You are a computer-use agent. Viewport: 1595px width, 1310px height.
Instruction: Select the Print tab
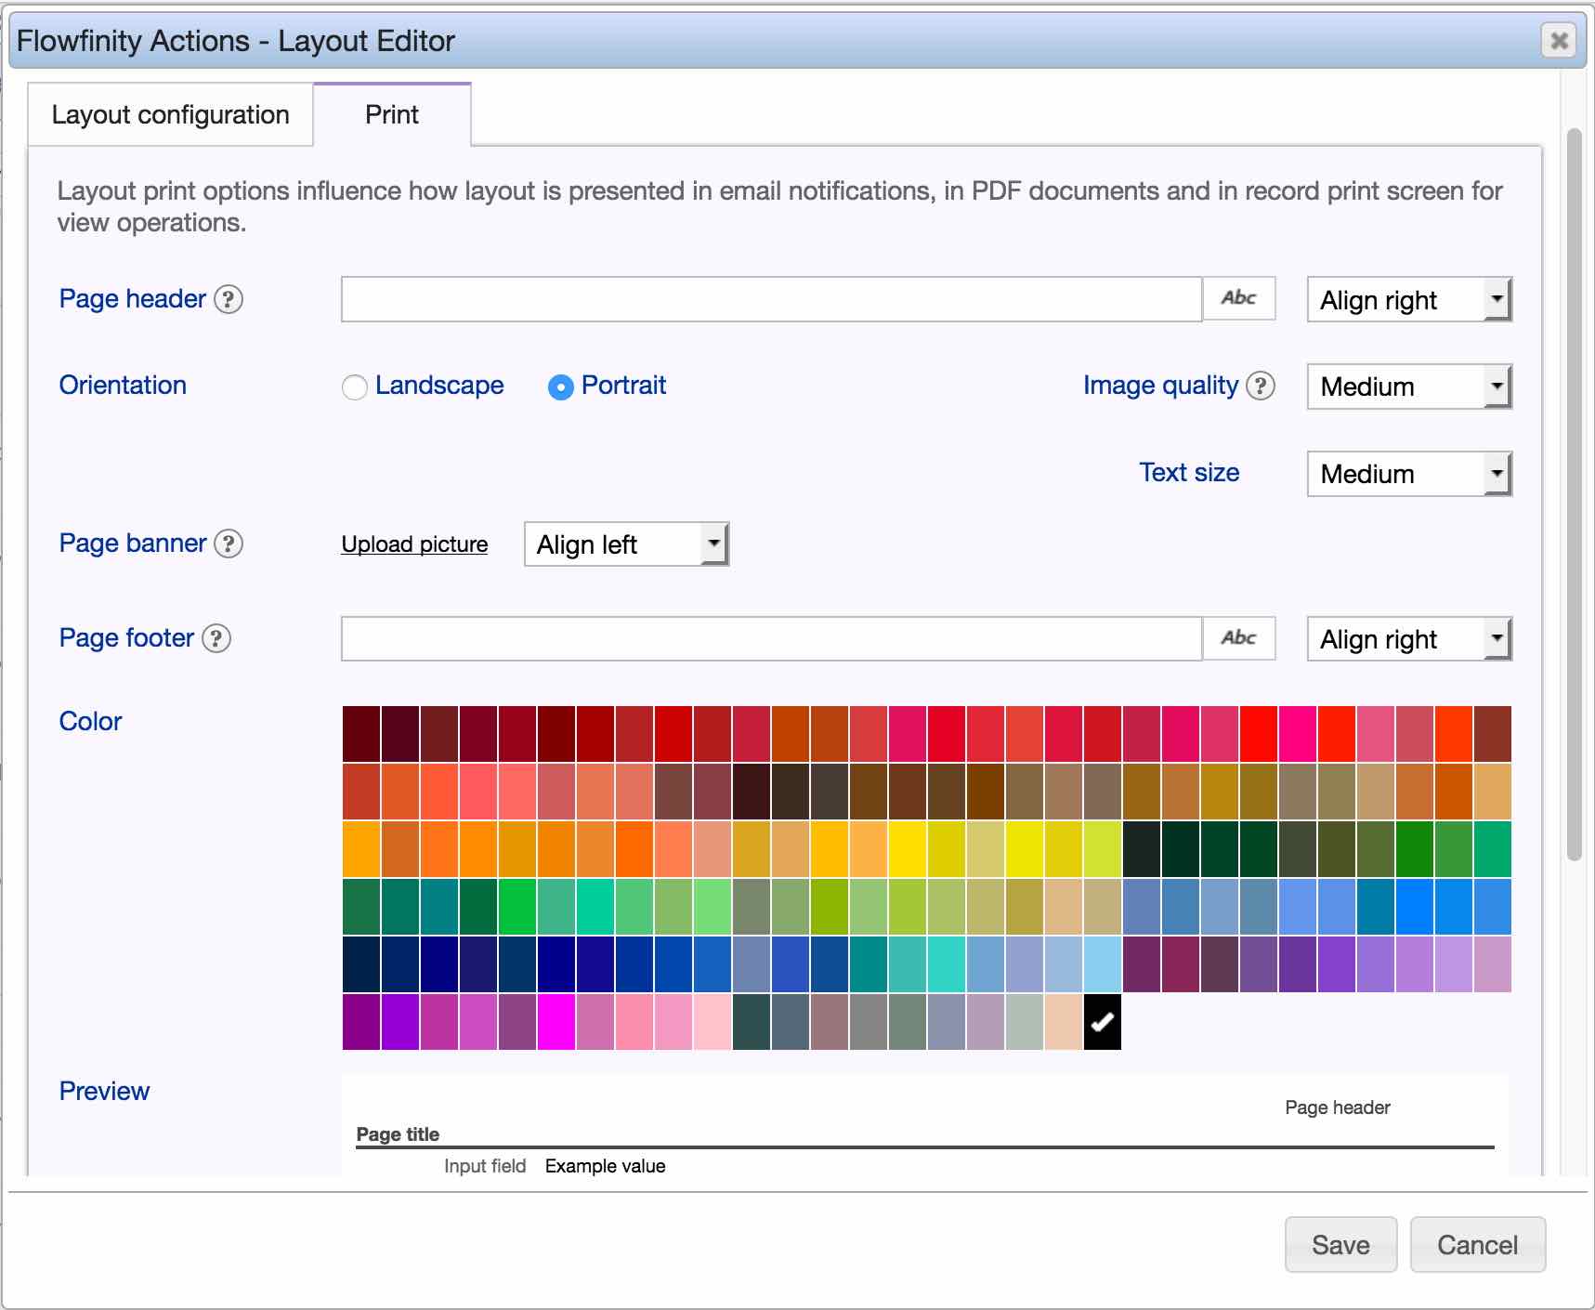click(x=392, y=115)
